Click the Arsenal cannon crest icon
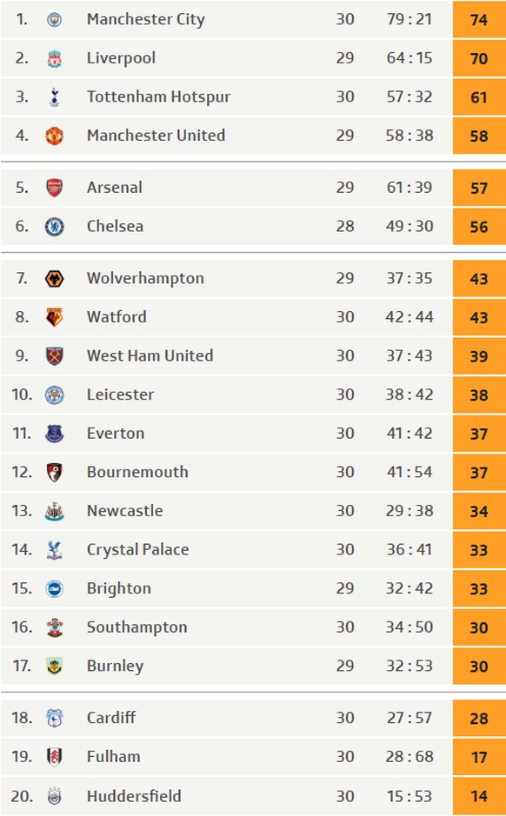The height and width of the screenshot is (816, 506). coord(54,188)
